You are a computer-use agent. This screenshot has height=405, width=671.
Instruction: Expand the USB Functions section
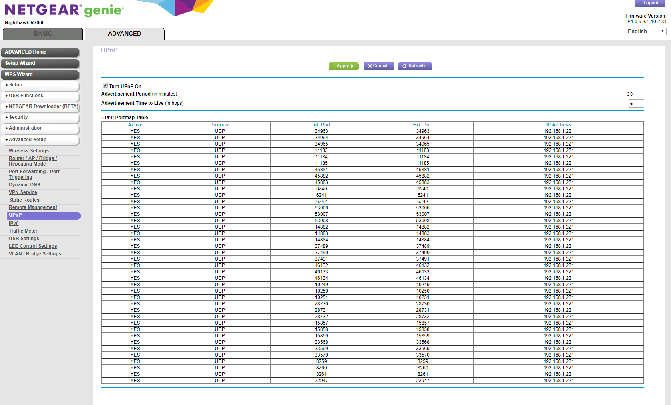[40, 96]
